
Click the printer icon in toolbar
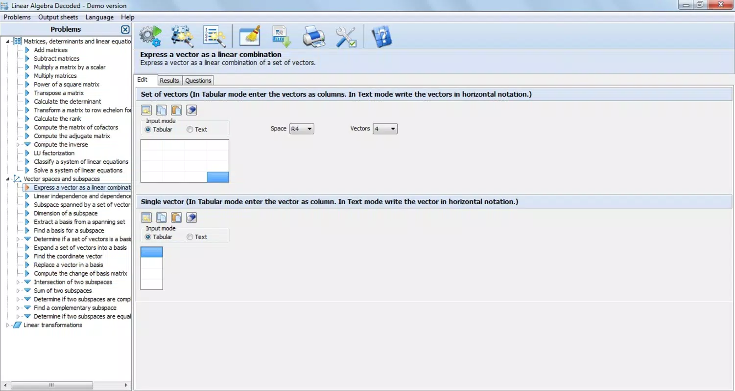[x=314, y=36]
